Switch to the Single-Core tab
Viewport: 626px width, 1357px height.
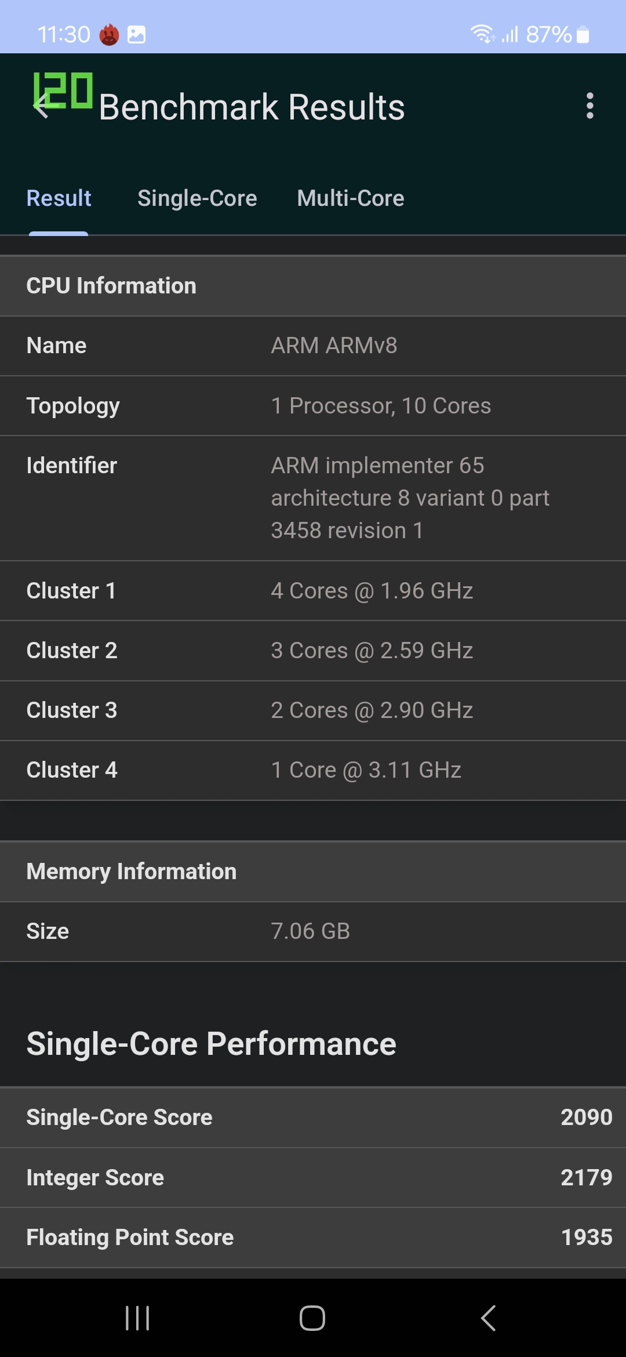pyautogui.click(x=197, y=198)
